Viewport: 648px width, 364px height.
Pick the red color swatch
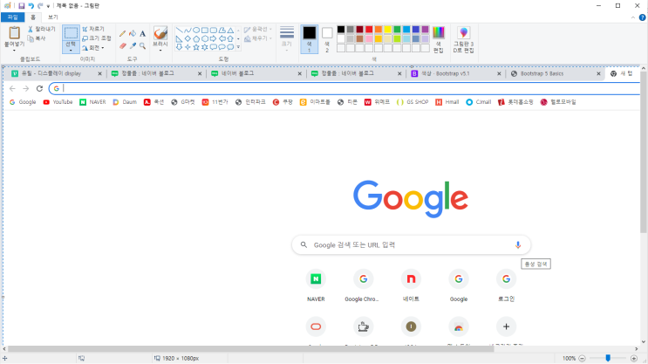369,29
